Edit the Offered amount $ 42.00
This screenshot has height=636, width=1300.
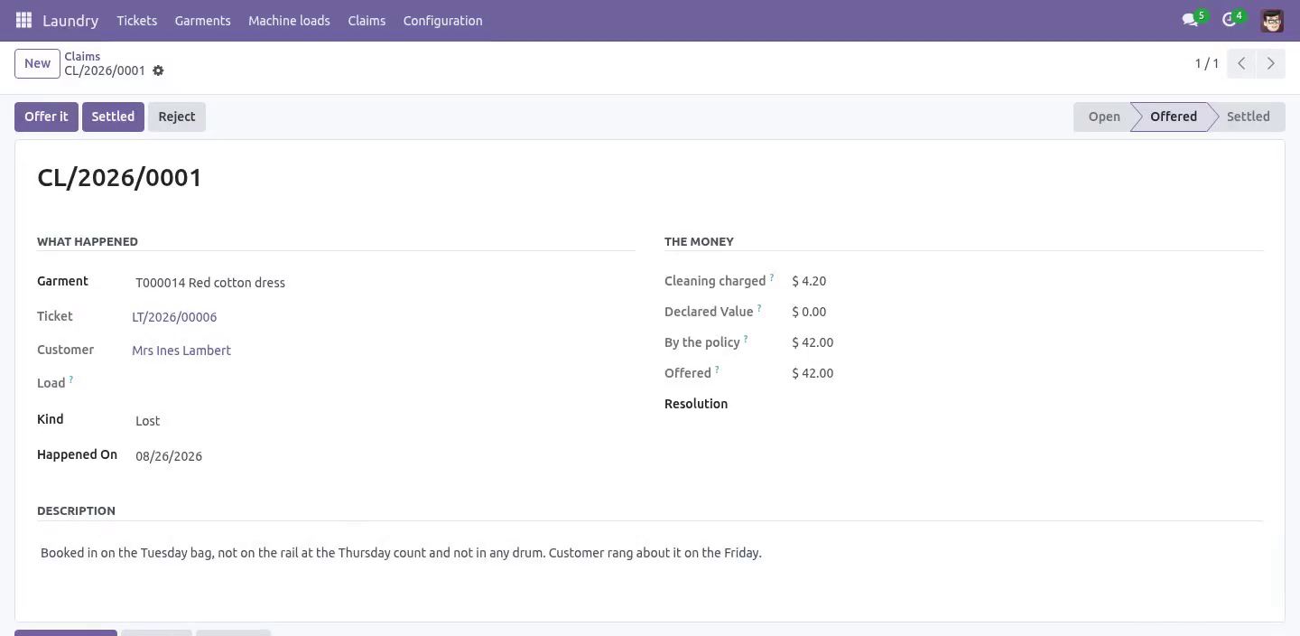point(812,373)
